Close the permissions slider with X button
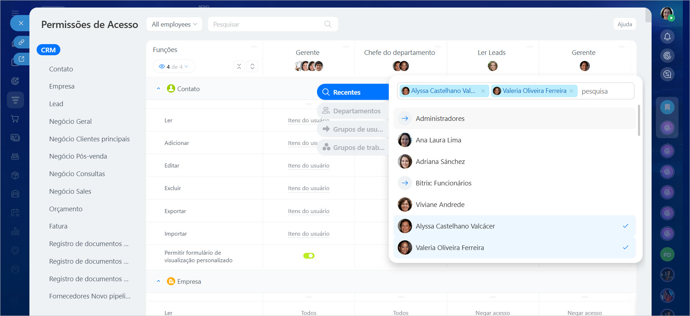The width and height of the screenshot is (690, 316). [21, 23]
